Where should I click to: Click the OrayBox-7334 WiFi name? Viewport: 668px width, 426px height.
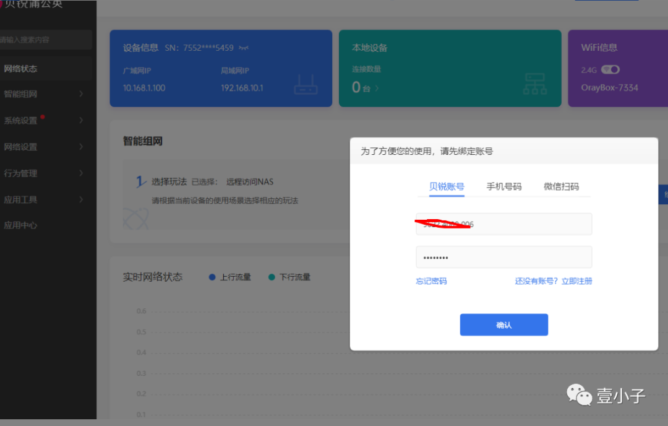pos(610,88)
